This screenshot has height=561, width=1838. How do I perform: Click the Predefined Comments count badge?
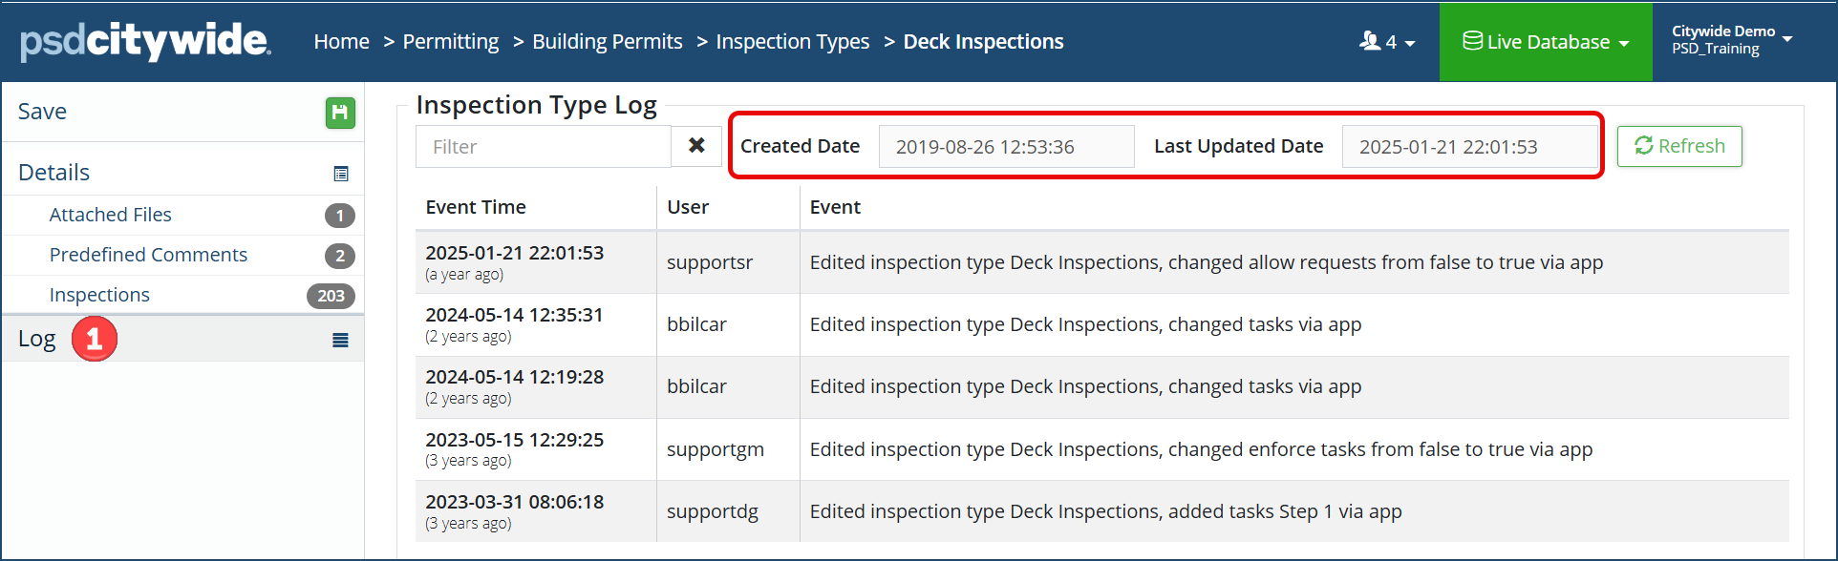tap(339, 256)
